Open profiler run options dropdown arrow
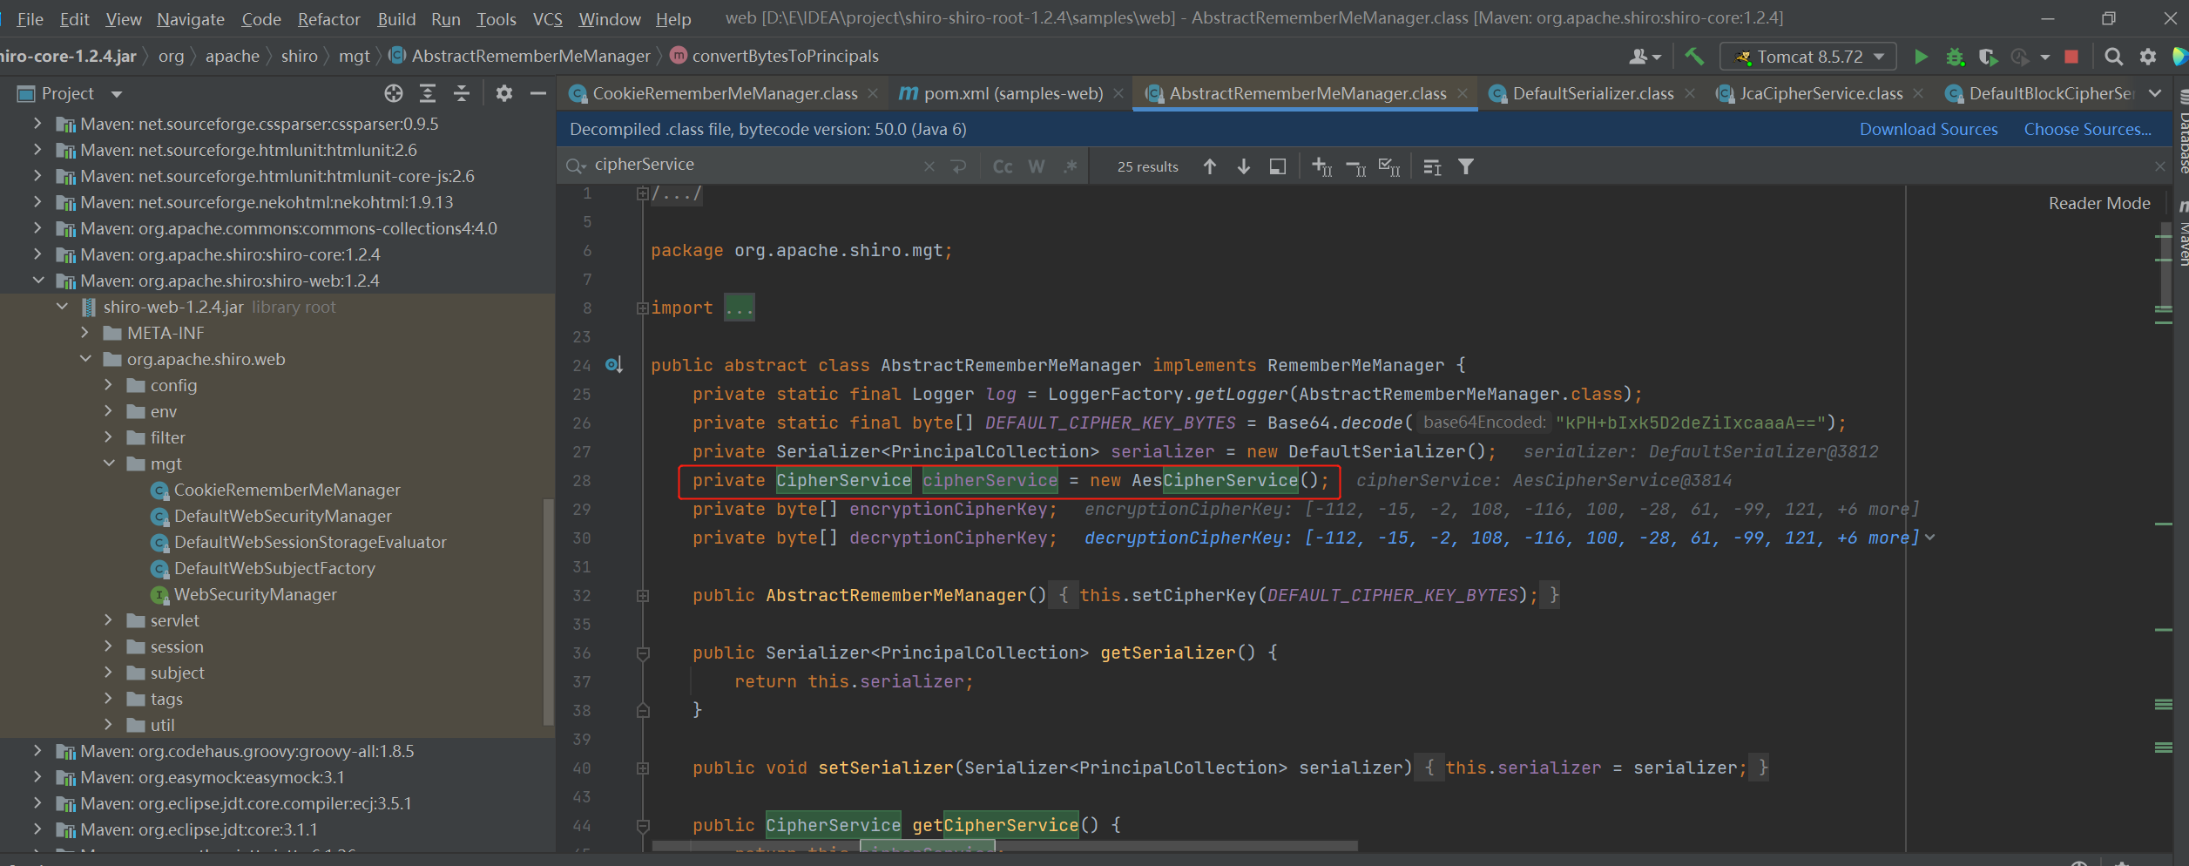The width and height of the screenshot is (2189, 866). (2045, 58)
